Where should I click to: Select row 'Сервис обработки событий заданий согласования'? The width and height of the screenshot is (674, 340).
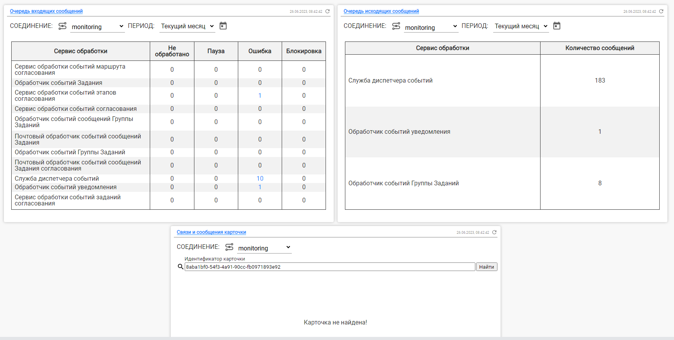coord(168,200)
